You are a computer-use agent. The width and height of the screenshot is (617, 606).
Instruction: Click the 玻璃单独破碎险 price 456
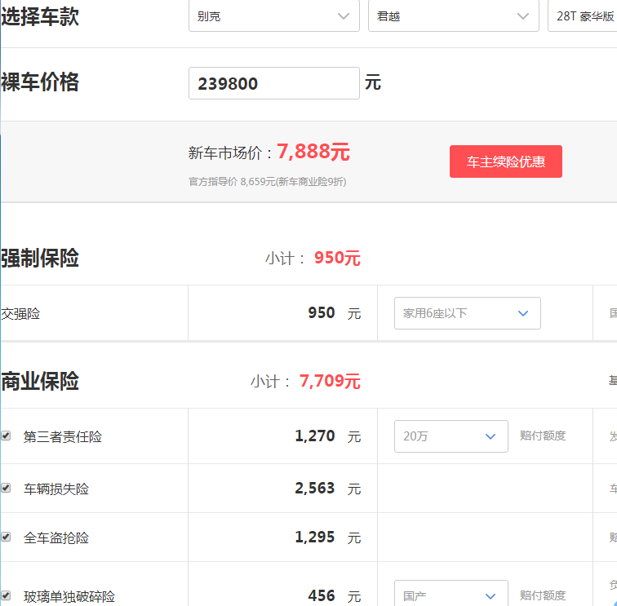(322, 595)
